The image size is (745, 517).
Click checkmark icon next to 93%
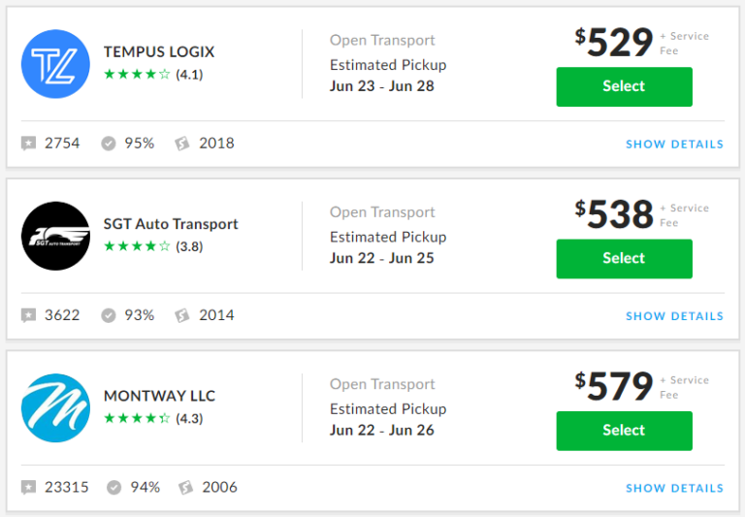(109, 315)
